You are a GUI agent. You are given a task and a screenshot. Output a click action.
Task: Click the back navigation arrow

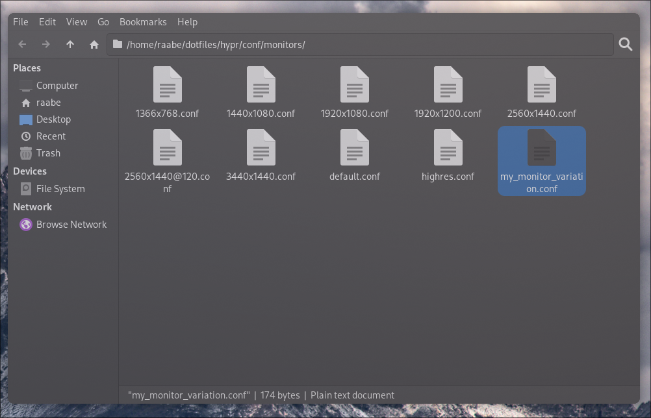pyautogui.click(x=22, y=44)
